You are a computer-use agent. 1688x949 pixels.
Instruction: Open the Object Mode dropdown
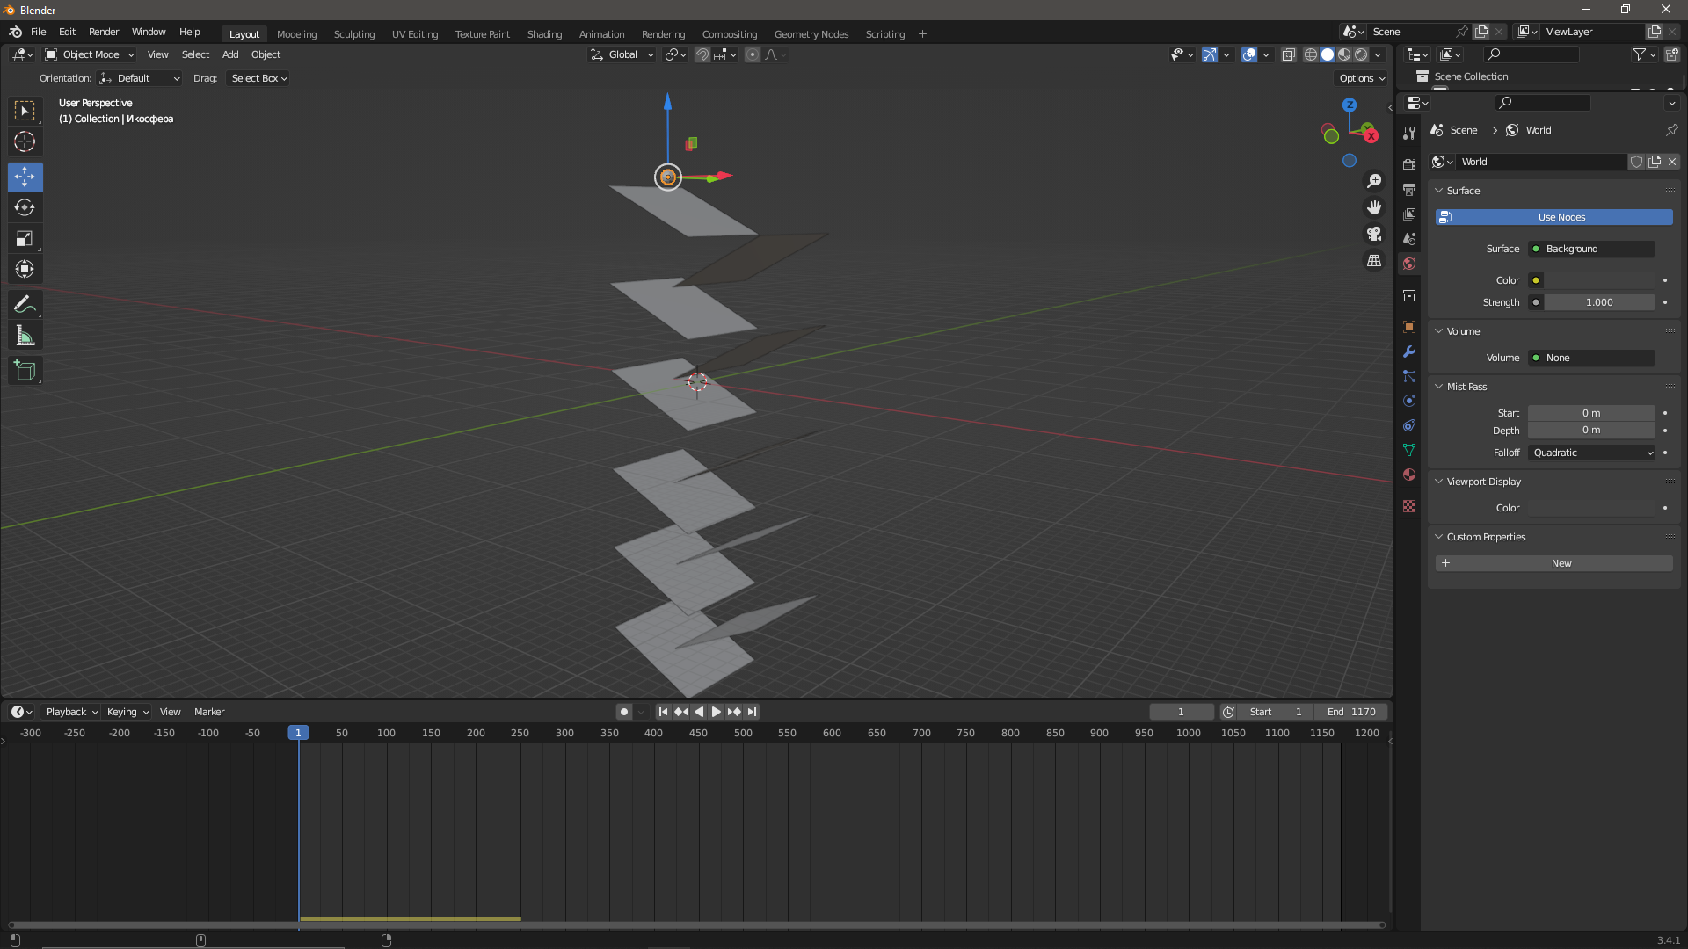coord(90,54)
